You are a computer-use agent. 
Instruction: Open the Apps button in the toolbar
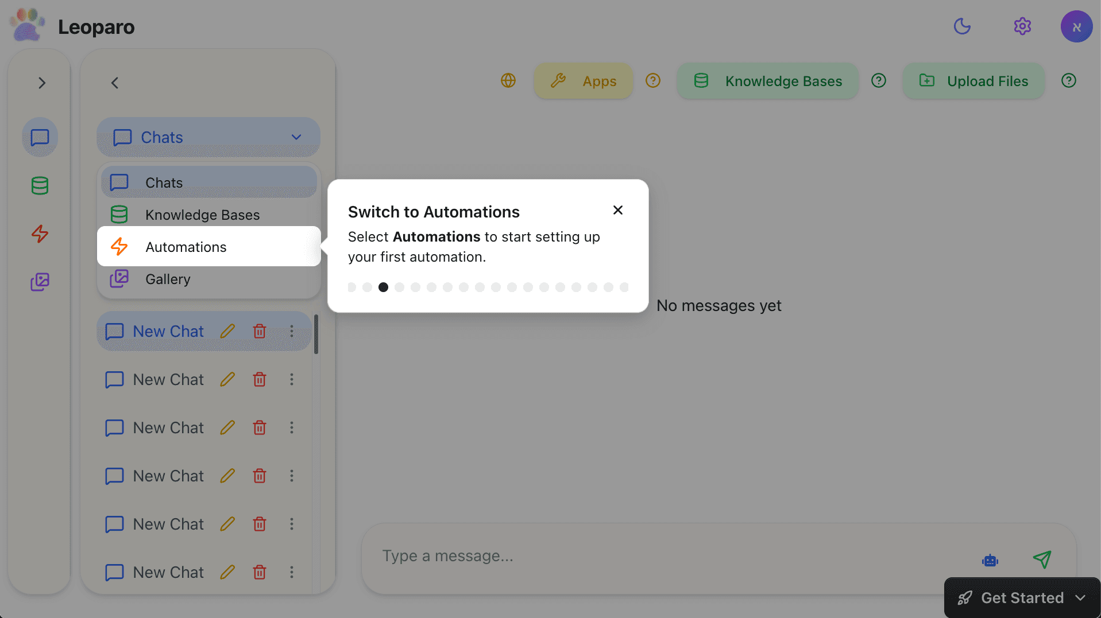pyautogui.click(x=583, y=80)
